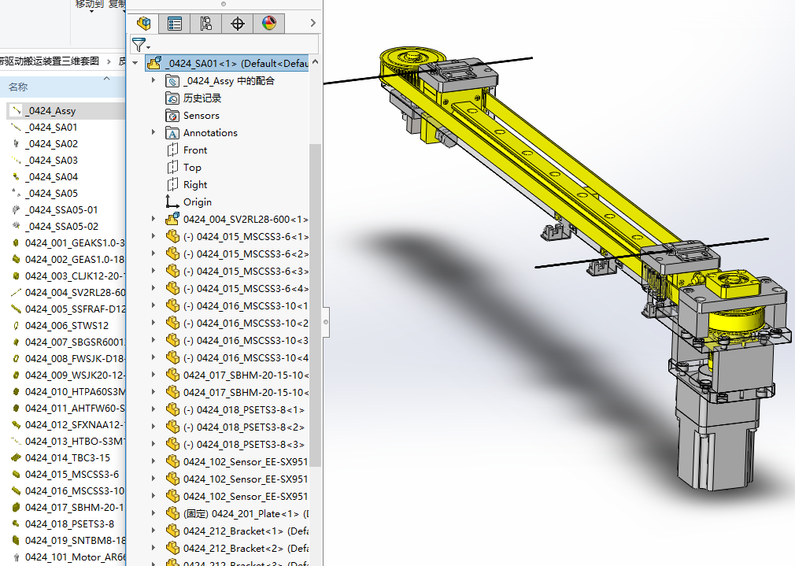Viewport: 795px width, 566px height.
Task: Open the DisplayManager color sphere tab
Action: pyautogui.click(x=269, y=24)
